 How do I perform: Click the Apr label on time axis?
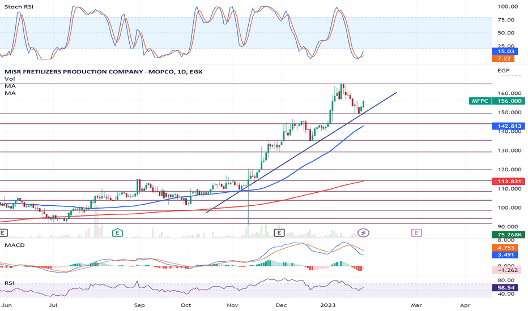point(465,305)
